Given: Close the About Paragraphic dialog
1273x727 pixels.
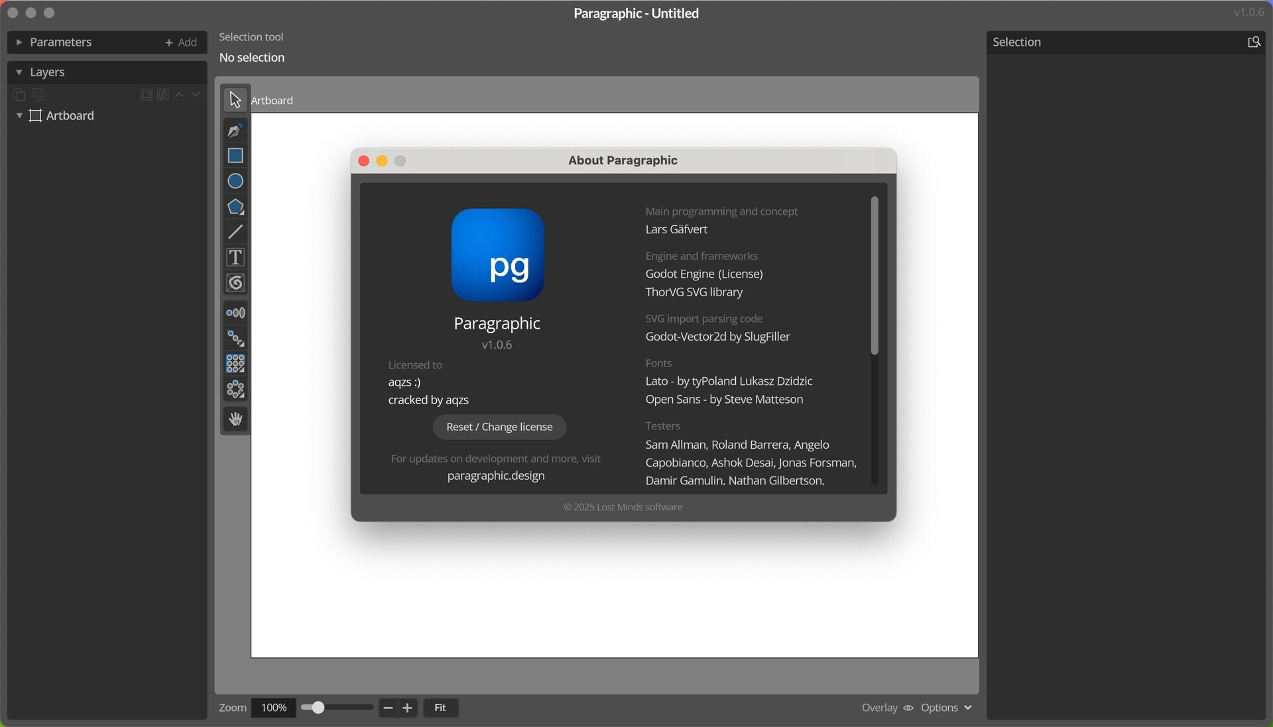Looking at the screenshot, I should pyautogui.click(x=363, y=161).
